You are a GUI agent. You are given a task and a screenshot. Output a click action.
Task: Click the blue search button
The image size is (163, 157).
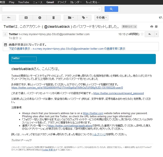coord(111,9)
